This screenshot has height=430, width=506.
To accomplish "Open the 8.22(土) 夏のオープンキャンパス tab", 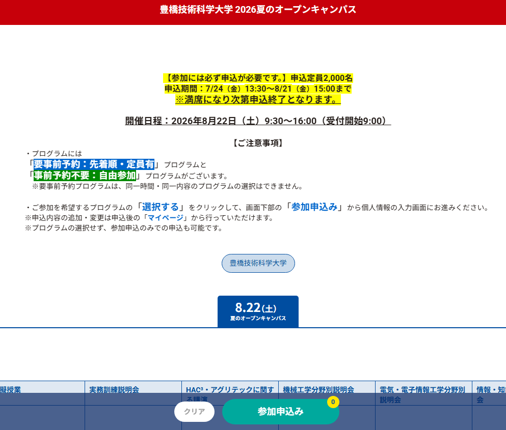I will [x=258, y=312].
